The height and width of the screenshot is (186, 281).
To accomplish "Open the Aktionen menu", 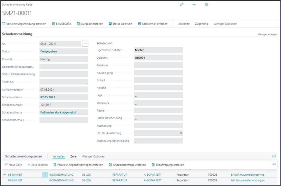I will pyautogui.click(x=184, y=24).
